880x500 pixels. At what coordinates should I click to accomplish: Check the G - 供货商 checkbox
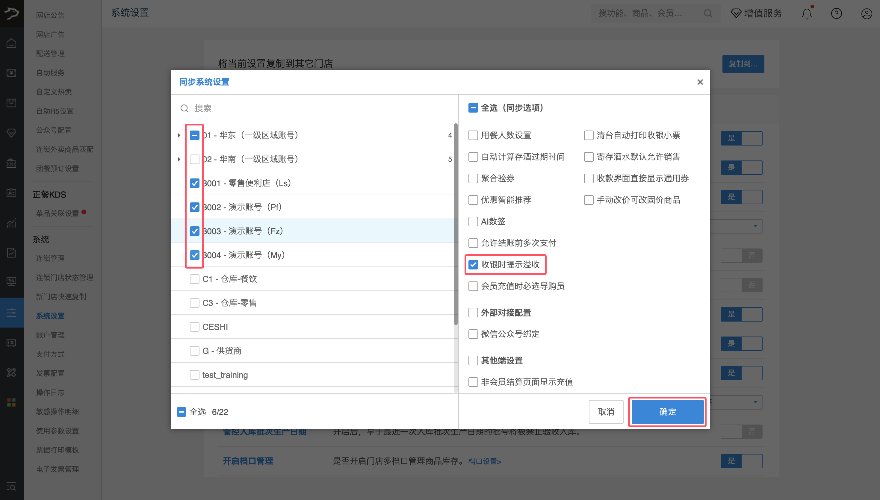(194, 351)
